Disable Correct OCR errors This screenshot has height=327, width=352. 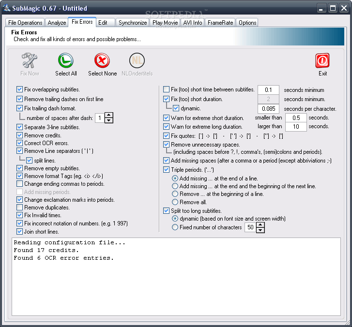pyautogui.click(x=19, y=143)
